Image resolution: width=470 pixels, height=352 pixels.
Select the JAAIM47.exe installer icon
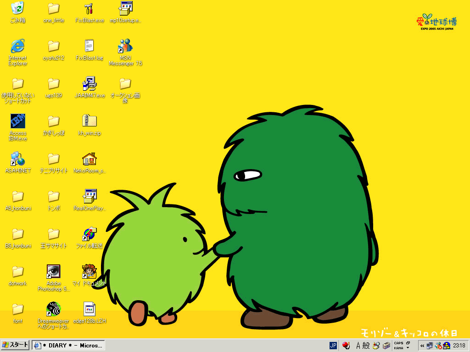90,88
